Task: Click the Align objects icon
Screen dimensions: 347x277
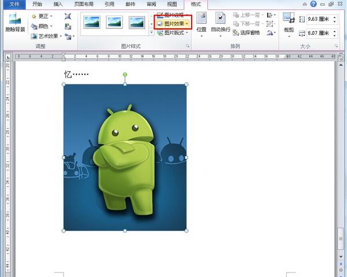Action: click(271, 15)
